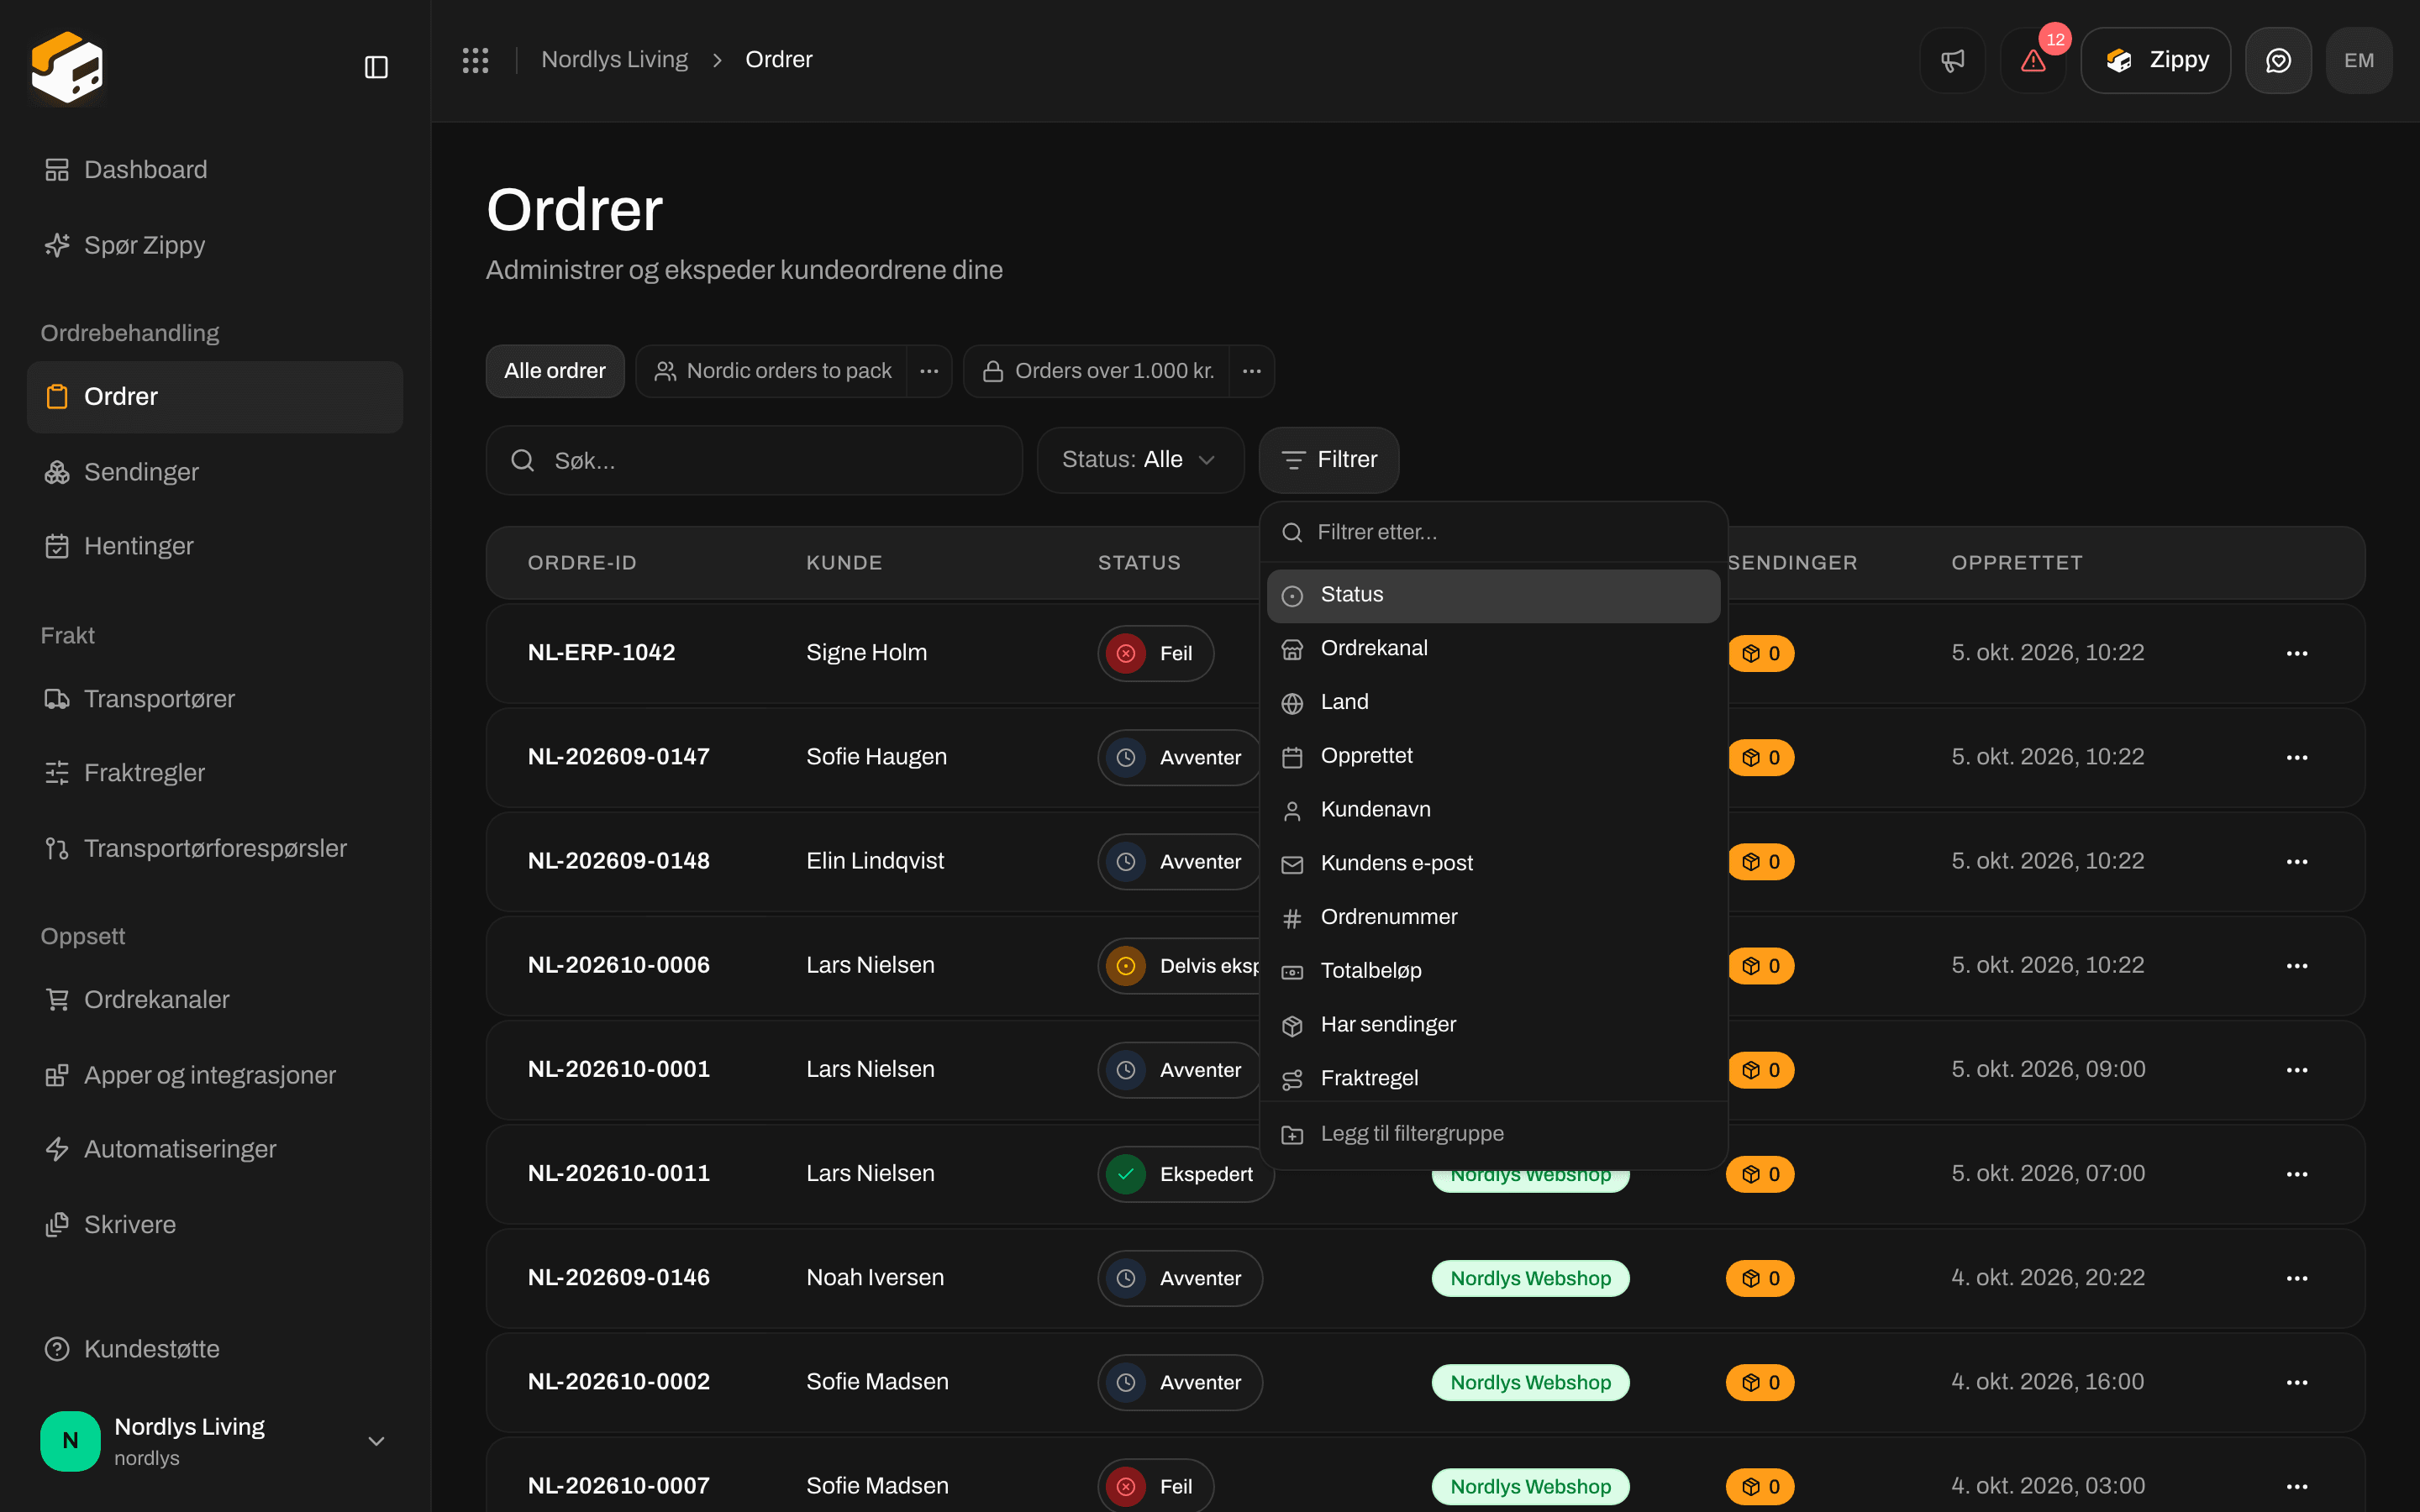Click Ekspedert status badge of NL-202610-0011

[1186, 1174]
